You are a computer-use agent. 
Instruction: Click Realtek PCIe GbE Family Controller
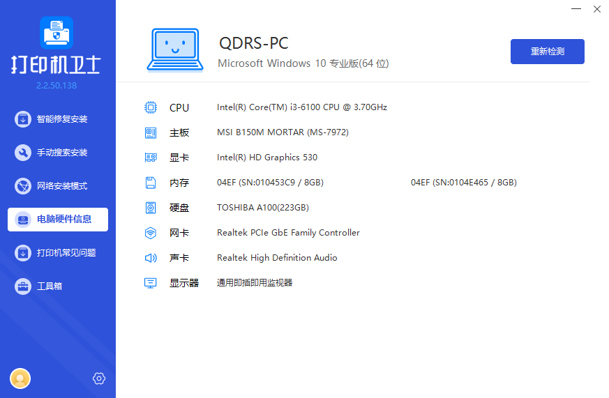[x=288, y=233]
